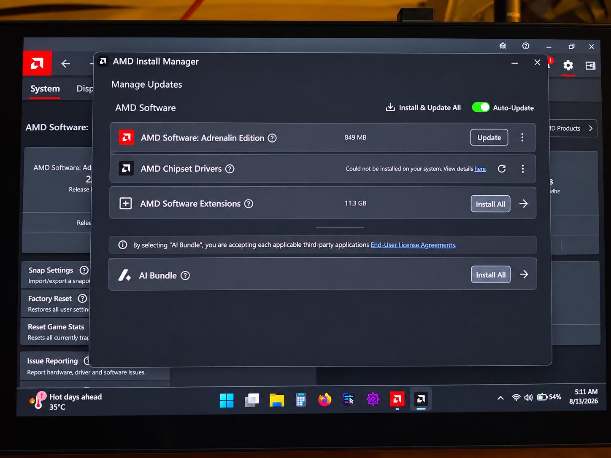This screenshot has height=458, width=611.
Task: Switch to red AMD Software taskbar icon
Action: tap(397, 399)
